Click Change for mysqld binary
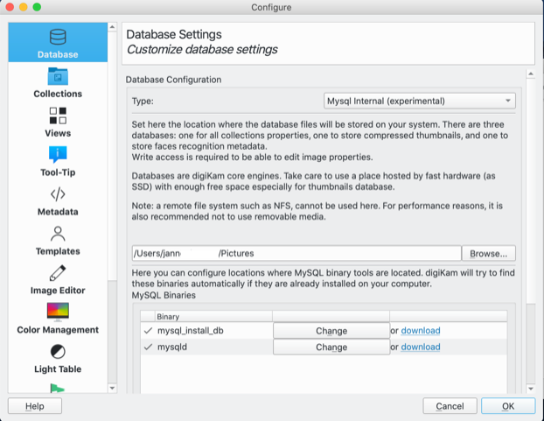544x421 pixels. (331, 347)
